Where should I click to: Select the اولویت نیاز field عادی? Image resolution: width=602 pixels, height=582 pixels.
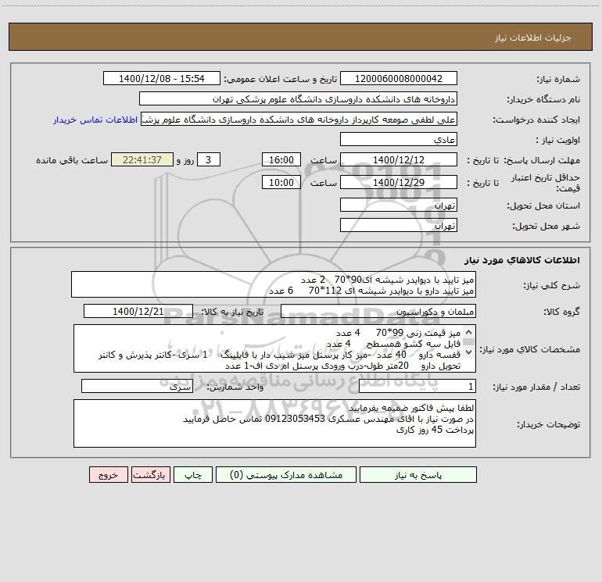click(x=399, y=139)
